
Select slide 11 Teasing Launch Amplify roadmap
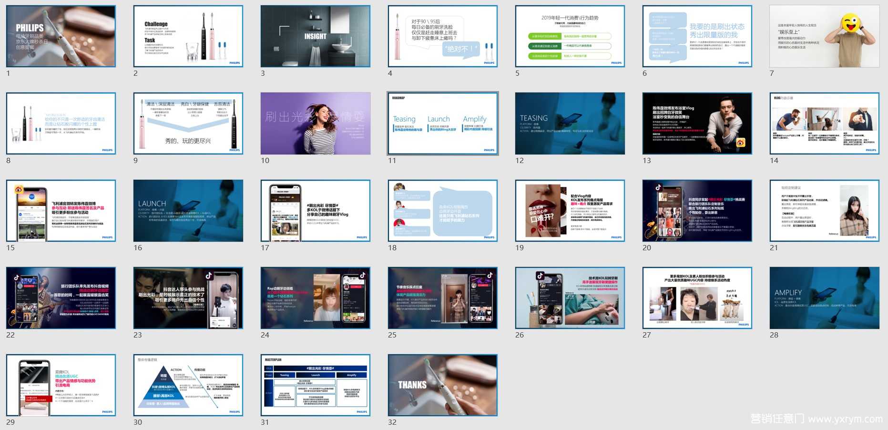pyautogui.click(x=443, y=123)
